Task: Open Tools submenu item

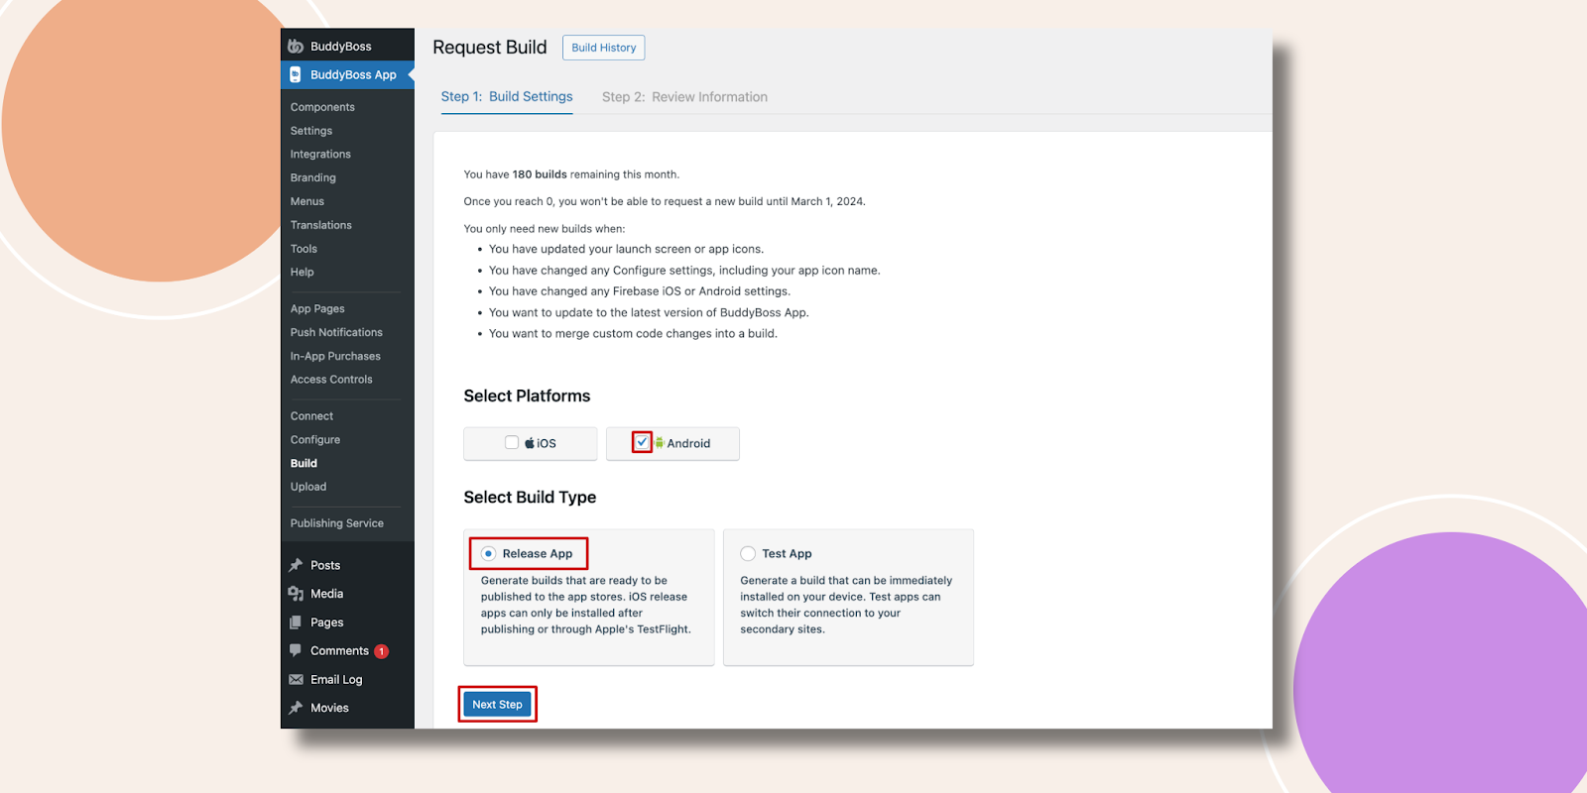Action: pos(304,249)
